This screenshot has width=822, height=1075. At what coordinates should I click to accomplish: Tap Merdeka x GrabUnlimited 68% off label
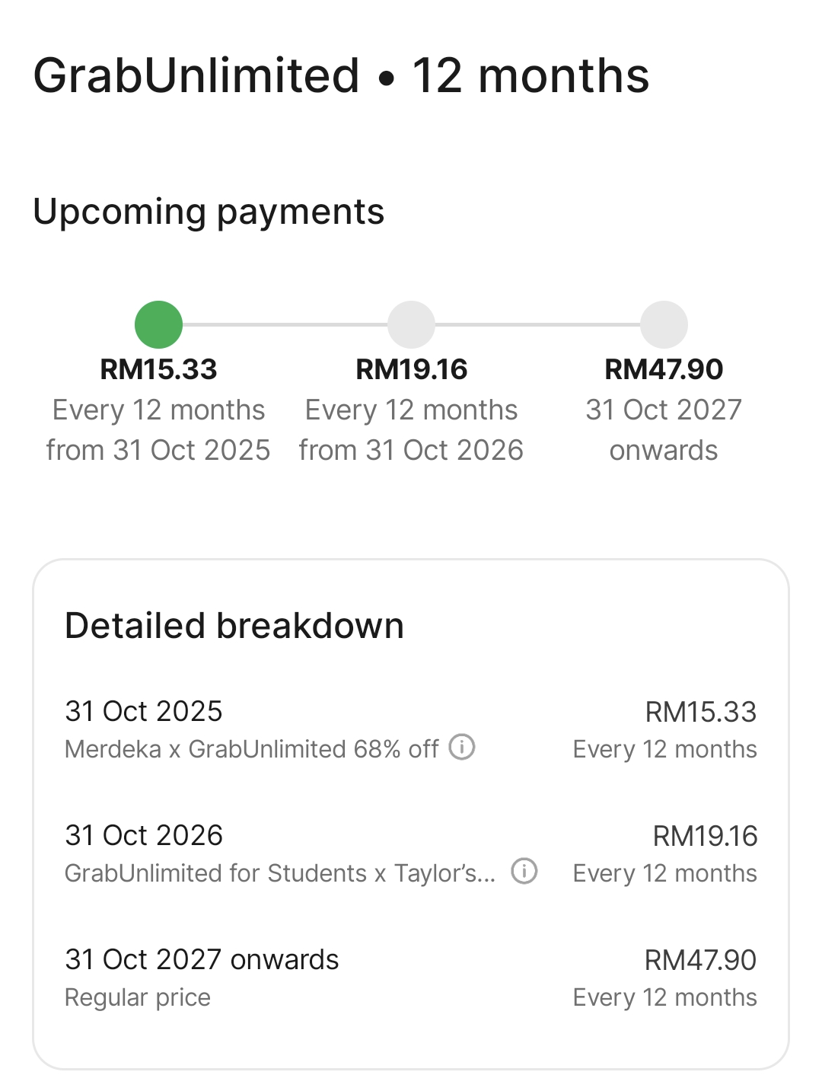click(x=252, y=749)
